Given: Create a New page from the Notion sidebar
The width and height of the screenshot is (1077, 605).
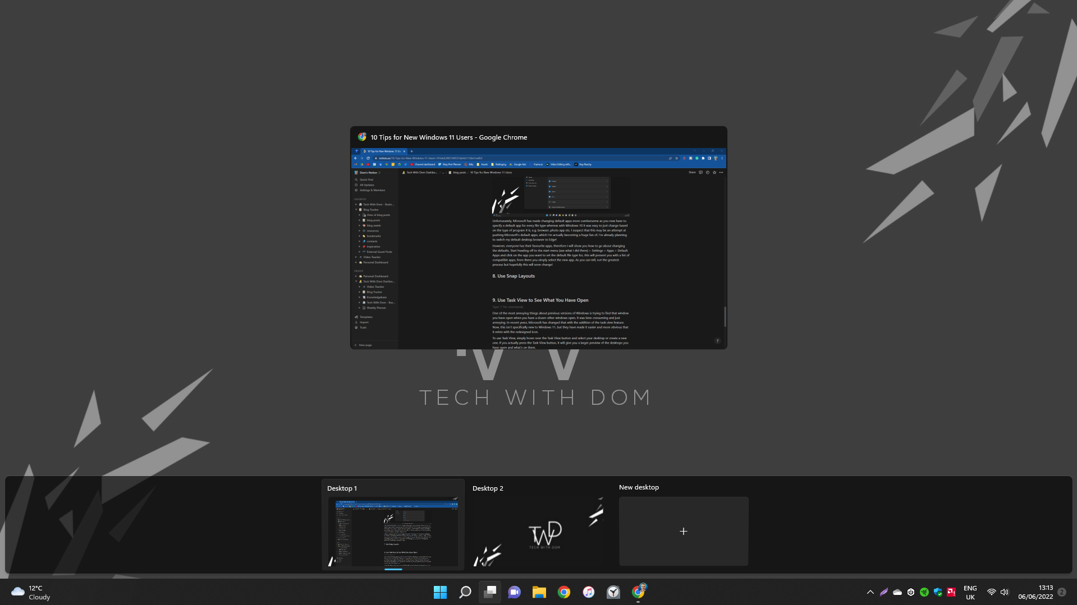Looking at the screenshot, I should pyautogui.click(x=365, y=345).
